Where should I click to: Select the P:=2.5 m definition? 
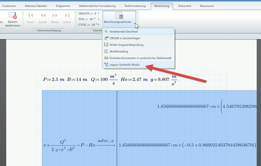click(x=54, y=79)
